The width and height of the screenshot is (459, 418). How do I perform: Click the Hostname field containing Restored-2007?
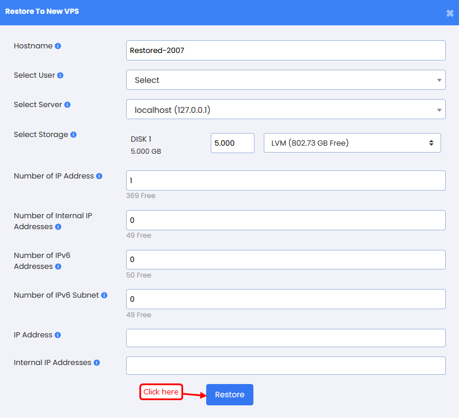point(286,51)
